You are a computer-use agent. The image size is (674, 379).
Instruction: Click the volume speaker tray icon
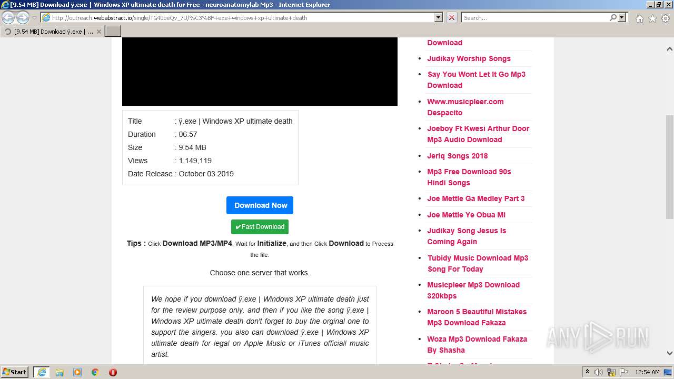coord(599,372)
